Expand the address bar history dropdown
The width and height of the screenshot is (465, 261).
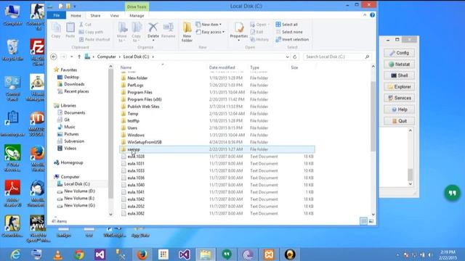click(287, 57)
